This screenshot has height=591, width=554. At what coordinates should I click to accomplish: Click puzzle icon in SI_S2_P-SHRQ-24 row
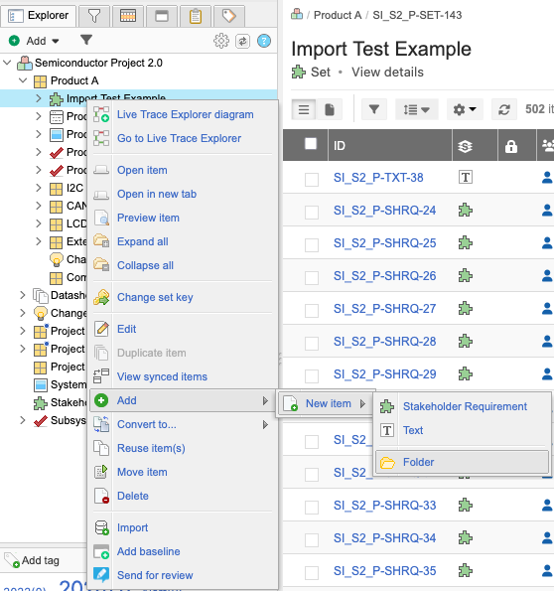[466, 210]
